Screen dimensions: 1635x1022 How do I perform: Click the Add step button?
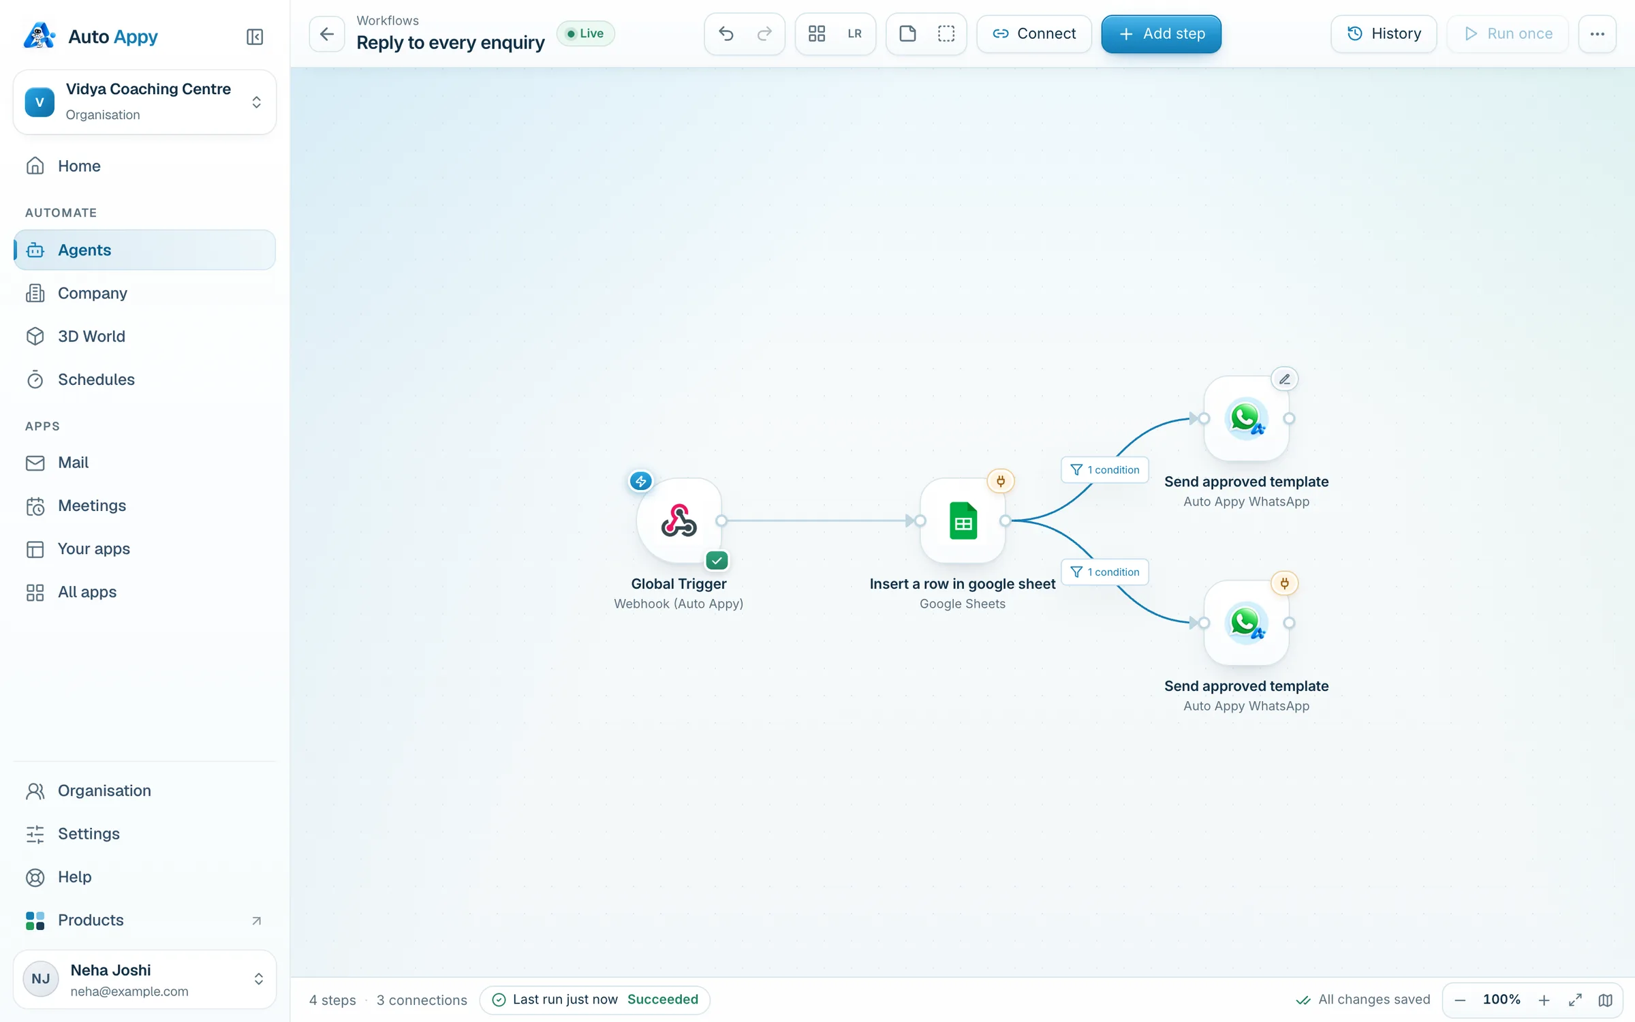point(1162,34)
